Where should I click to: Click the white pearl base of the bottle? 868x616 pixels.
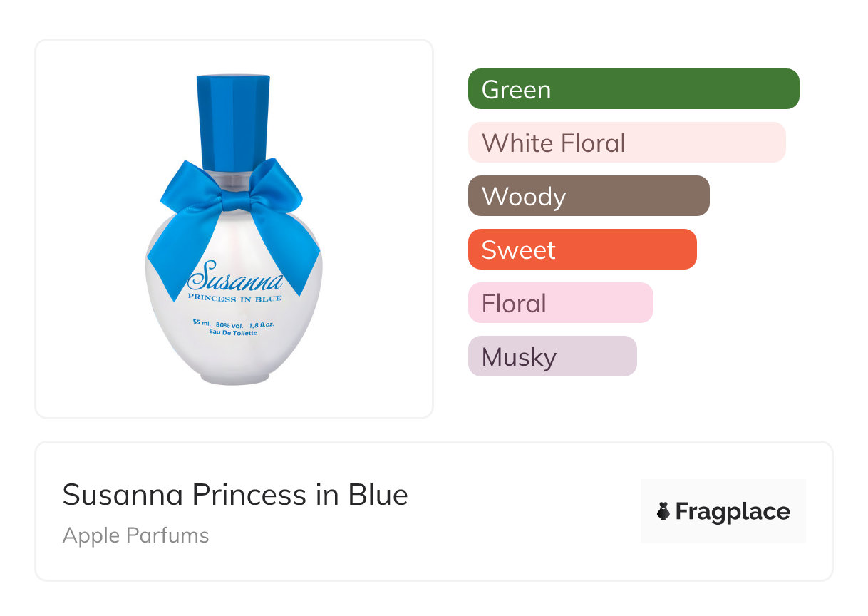coord(234,360)
